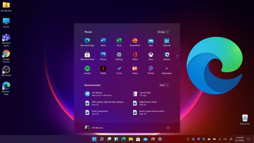Viewport: 254px width, 143px height.
Task: Open the W10_Laptop_Edge_Browser_Rebate file
Action: coord(105,103)
